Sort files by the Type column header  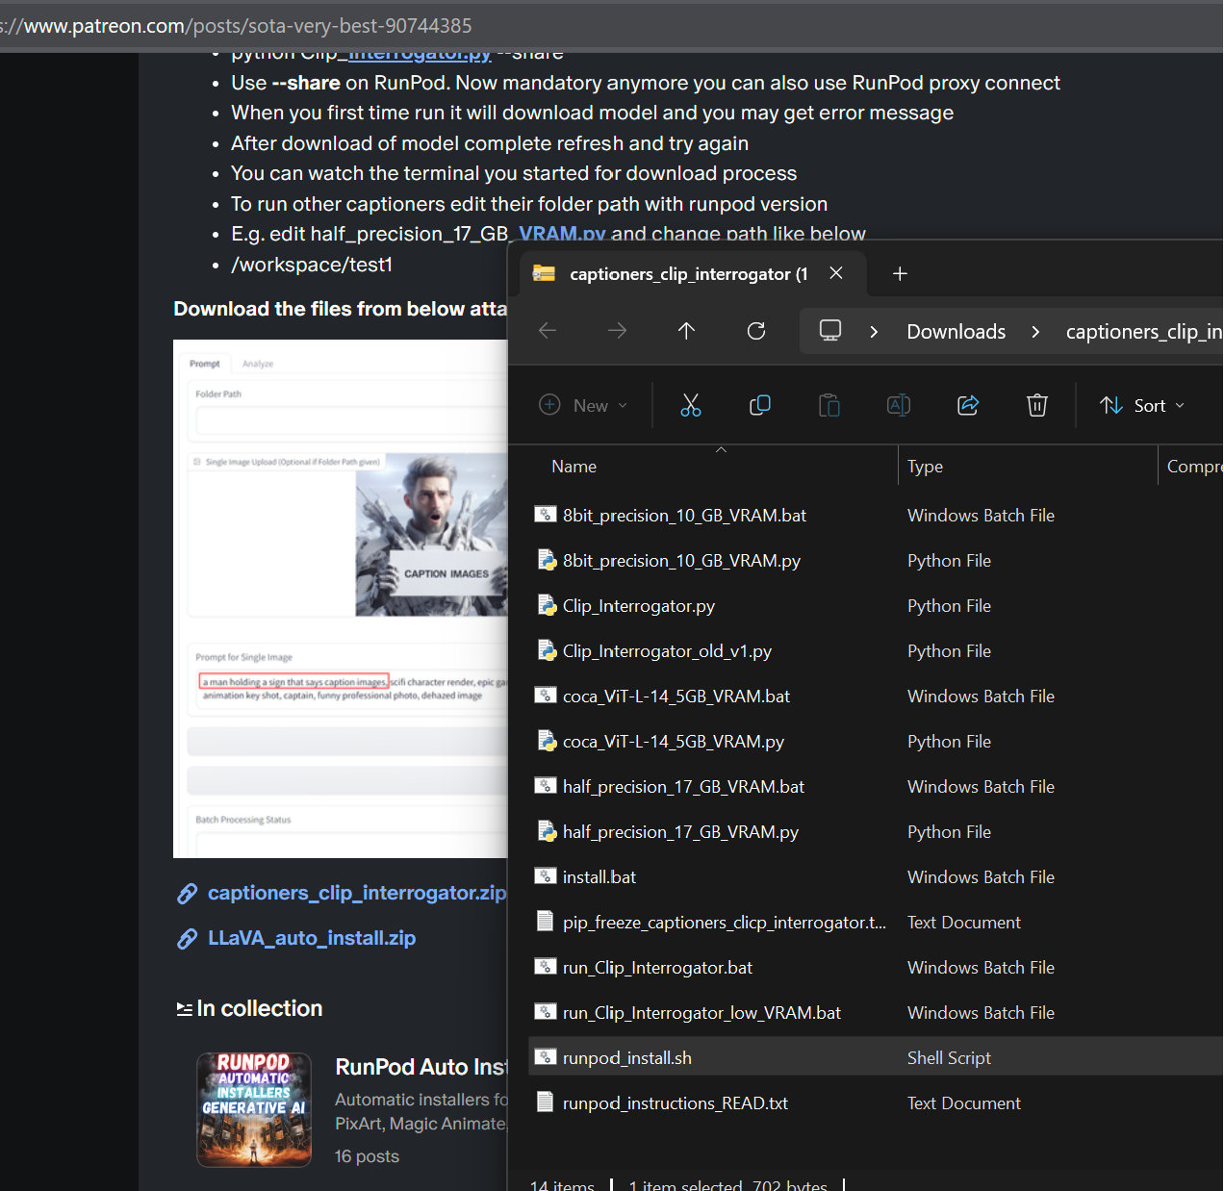click(925, 467)
